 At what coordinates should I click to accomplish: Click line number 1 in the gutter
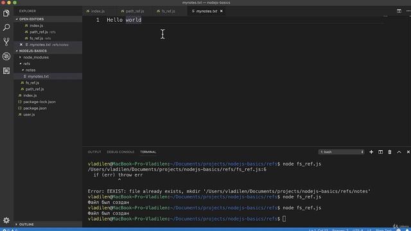98,20
